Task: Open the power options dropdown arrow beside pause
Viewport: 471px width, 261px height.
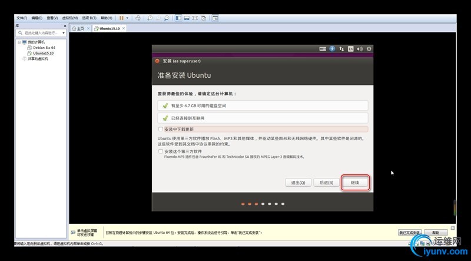Action: [x=127, y=18]
